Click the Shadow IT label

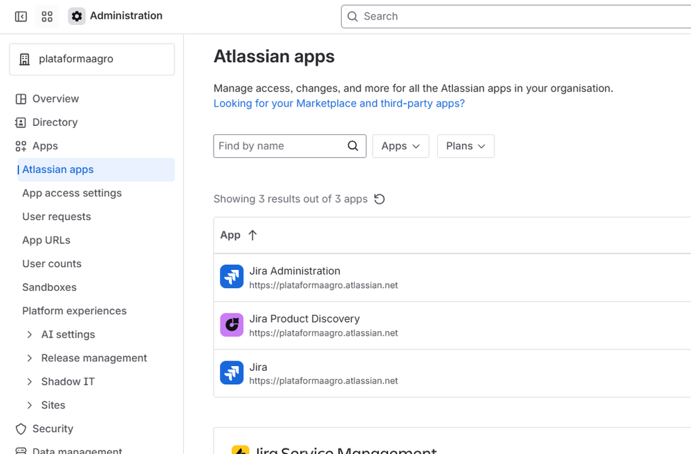click(x=68, y=382)
